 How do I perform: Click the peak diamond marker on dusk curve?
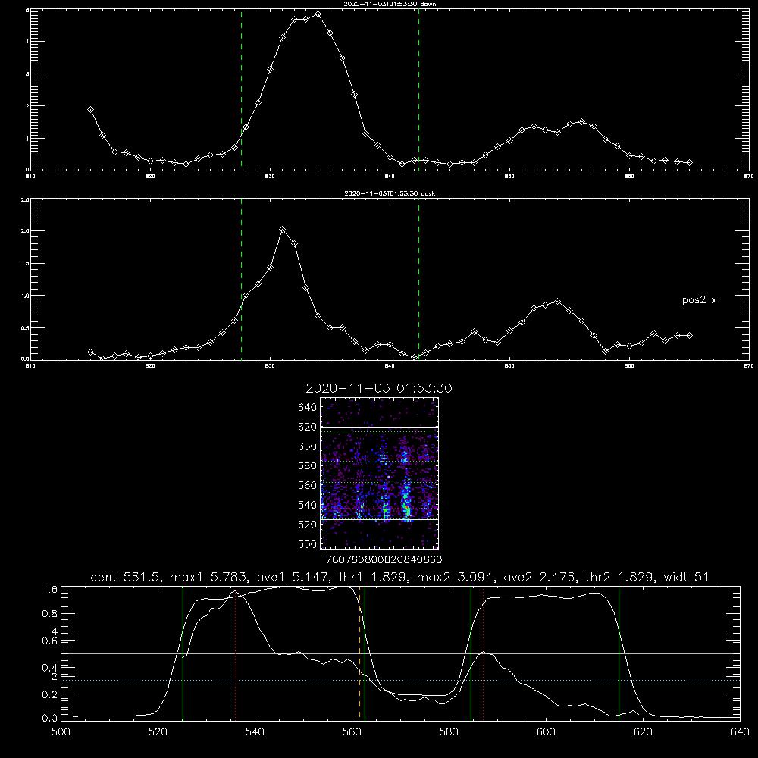click(282, 229)
